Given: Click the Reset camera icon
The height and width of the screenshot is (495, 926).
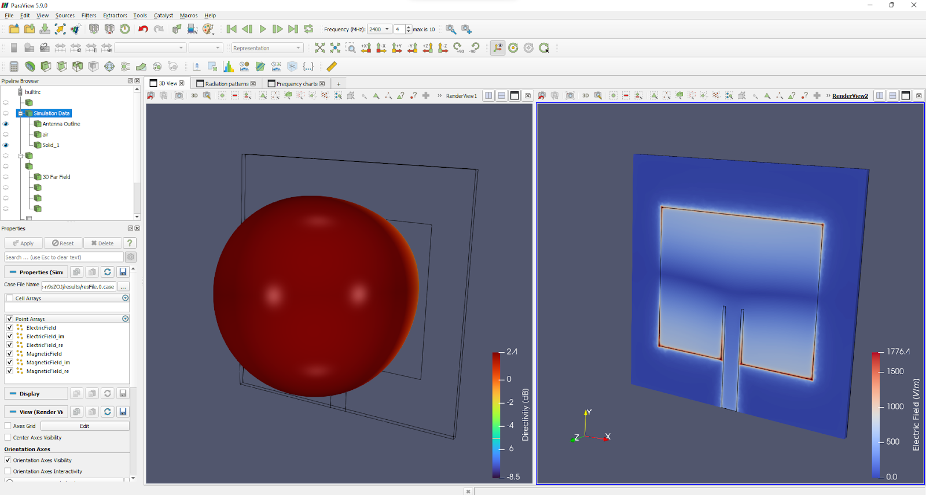Looking at the screenshot, I should coord(319,48).
